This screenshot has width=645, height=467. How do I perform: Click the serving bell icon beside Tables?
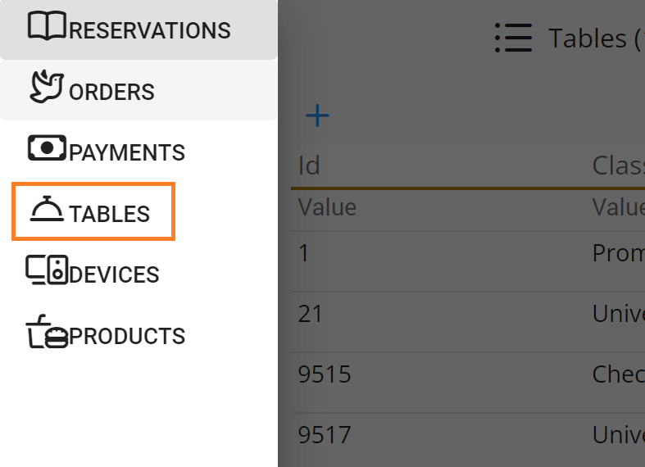(47, 210)
